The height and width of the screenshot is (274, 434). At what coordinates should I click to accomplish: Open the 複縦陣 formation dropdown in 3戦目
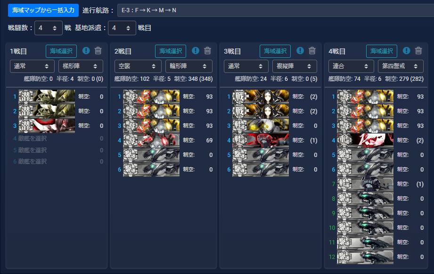click(295, 66)
